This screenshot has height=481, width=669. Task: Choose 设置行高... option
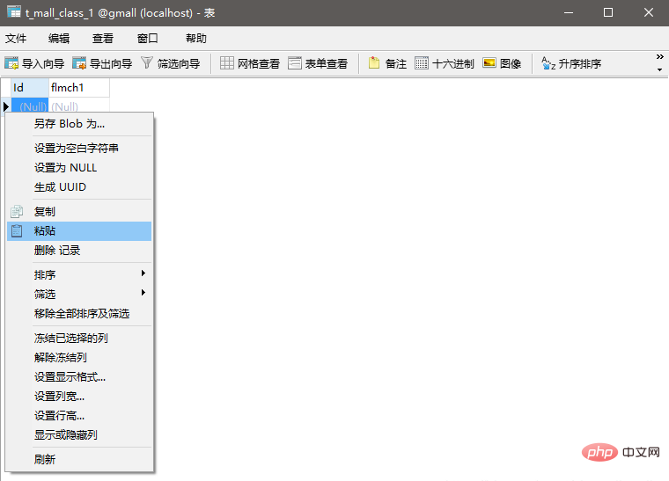[79, 416]
